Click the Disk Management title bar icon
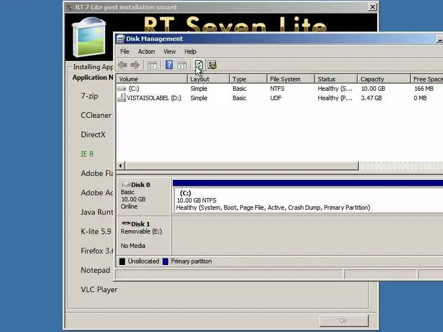This screenshot has width=443, height=332. (121, 39)
